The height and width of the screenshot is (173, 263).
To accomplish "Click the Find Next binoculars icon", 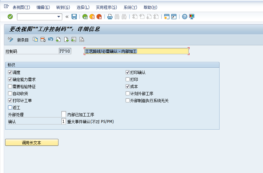I will pos(124,17).
